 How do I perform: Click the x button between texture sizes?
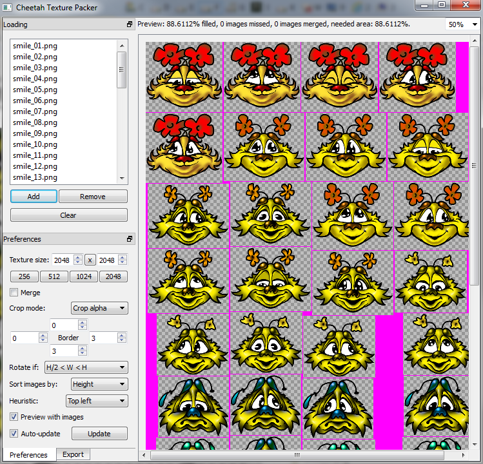90,260
